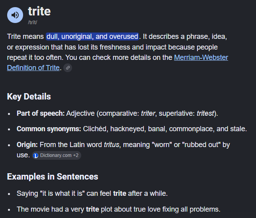The image size is (256, 218).
Task: Click the movie plot example sentence
Action: click(x=118, y=209)
